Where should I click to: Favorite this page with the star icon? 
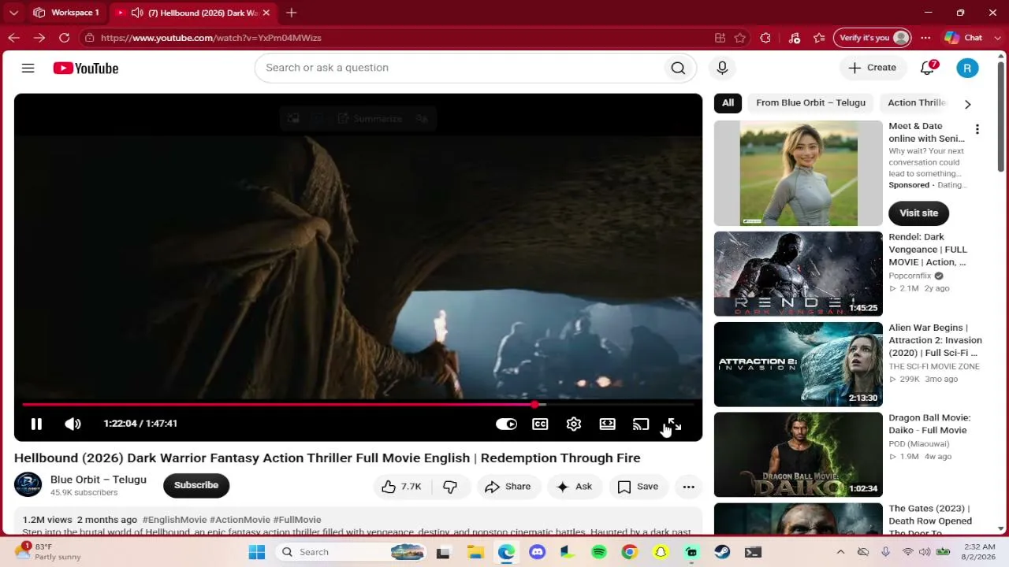point(739,38)
